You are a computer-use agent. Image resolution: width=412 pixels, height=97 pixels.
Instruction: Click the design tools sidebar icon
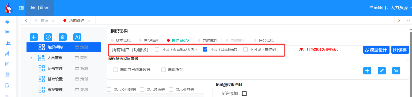tap(7, 54)
